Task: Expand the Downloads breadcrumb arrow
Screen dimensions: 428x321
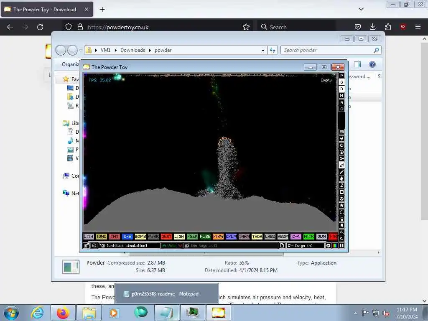Action: [x=150, y=50]
